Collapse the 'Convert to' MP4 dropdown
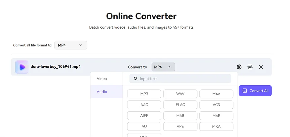The height and width of the screenshot is (137, 290). coord(163,67)
